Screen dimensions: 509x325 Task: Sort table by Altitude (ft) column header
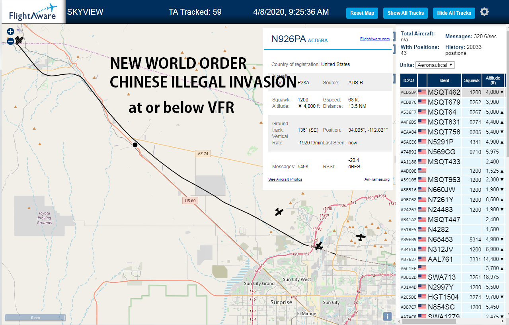pyautogui.click(x=493, y=80)
